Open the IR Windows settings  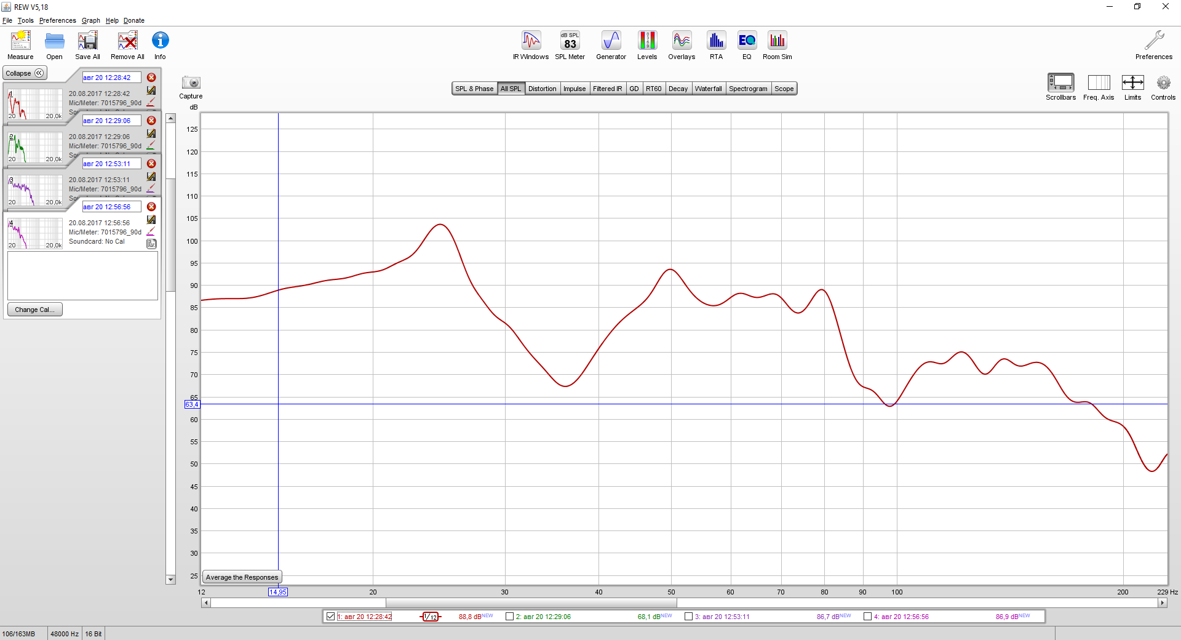click(x=531, y=46)
